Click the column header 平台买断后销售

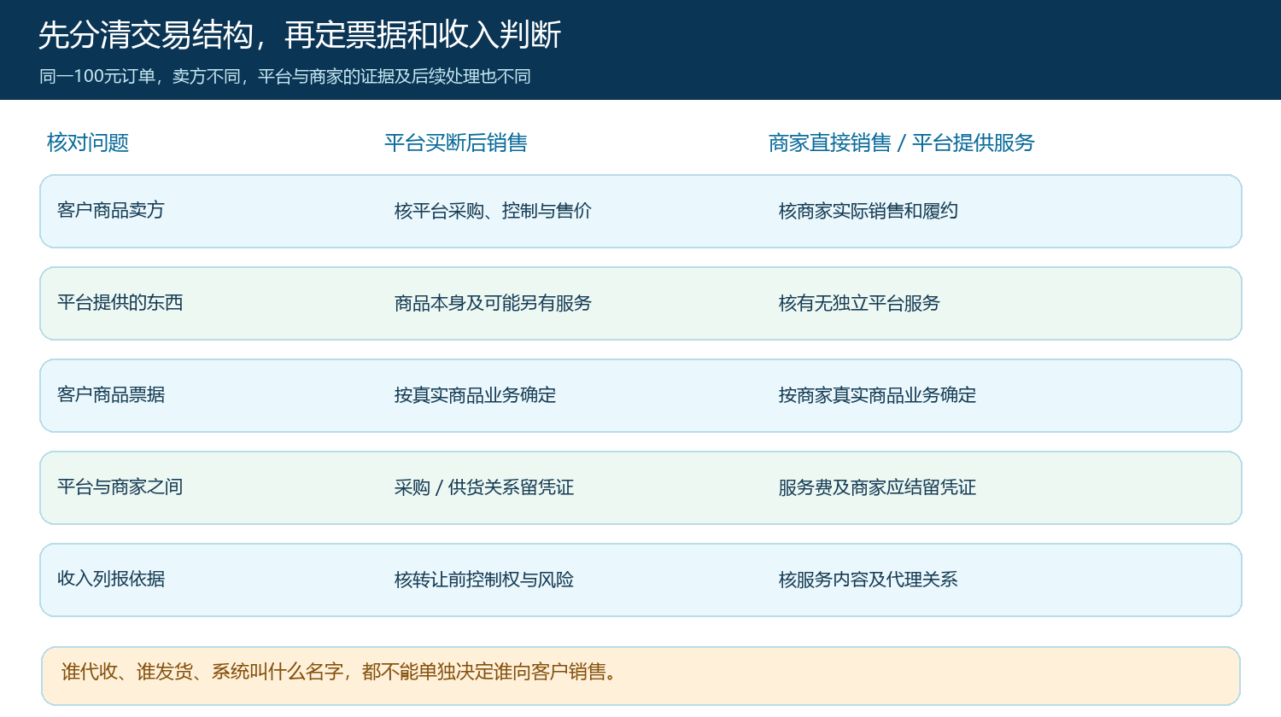(x=456, y=143)
